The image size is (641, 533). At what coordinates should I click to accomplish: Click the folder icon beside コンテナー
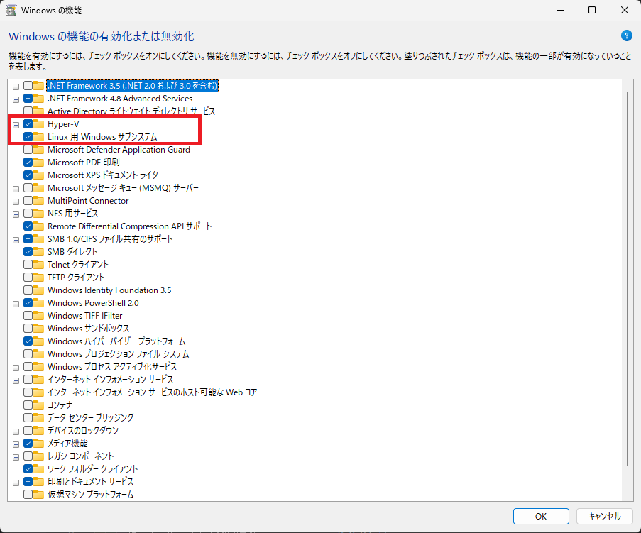click(x=38, y=405)
